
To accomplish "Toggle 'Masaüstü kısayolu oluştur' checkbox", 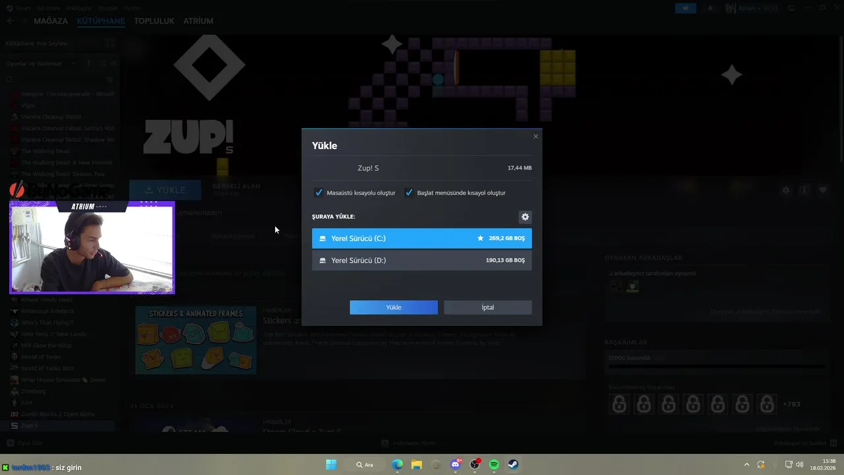I will 319,193.
